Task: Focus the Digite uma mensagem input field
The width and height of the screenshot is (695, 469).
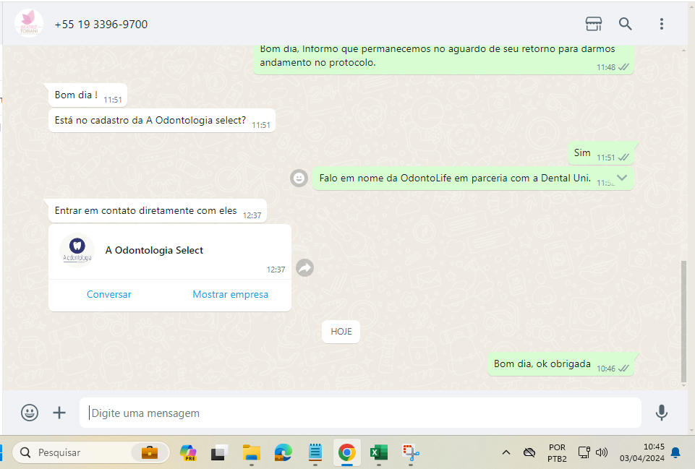Action: click(x=359, y=413)
